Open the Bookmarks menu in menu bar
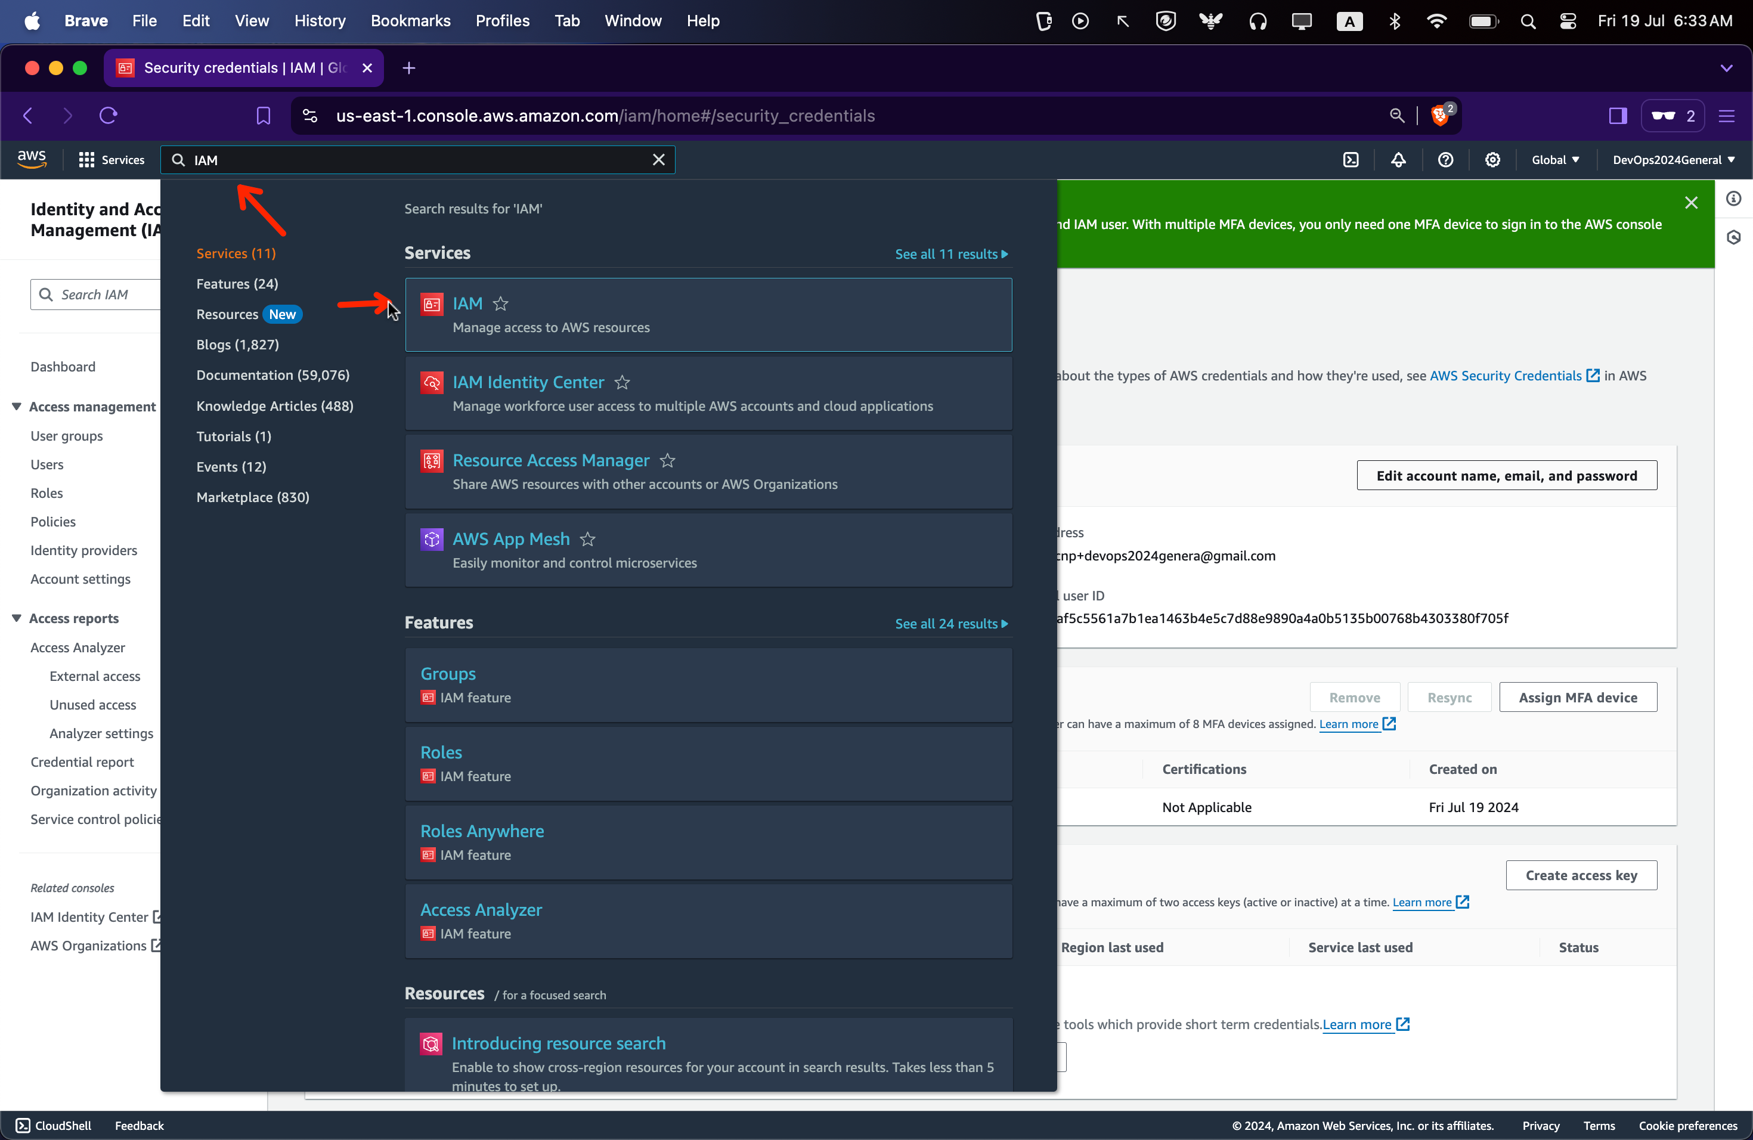Image resolution: width=1753 pixels, height=1140 pixels. pos(410,21)
